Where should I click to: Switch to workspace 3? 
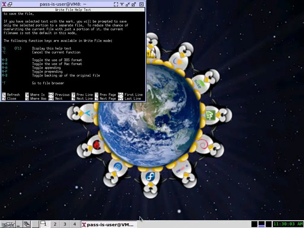[65, 224]
